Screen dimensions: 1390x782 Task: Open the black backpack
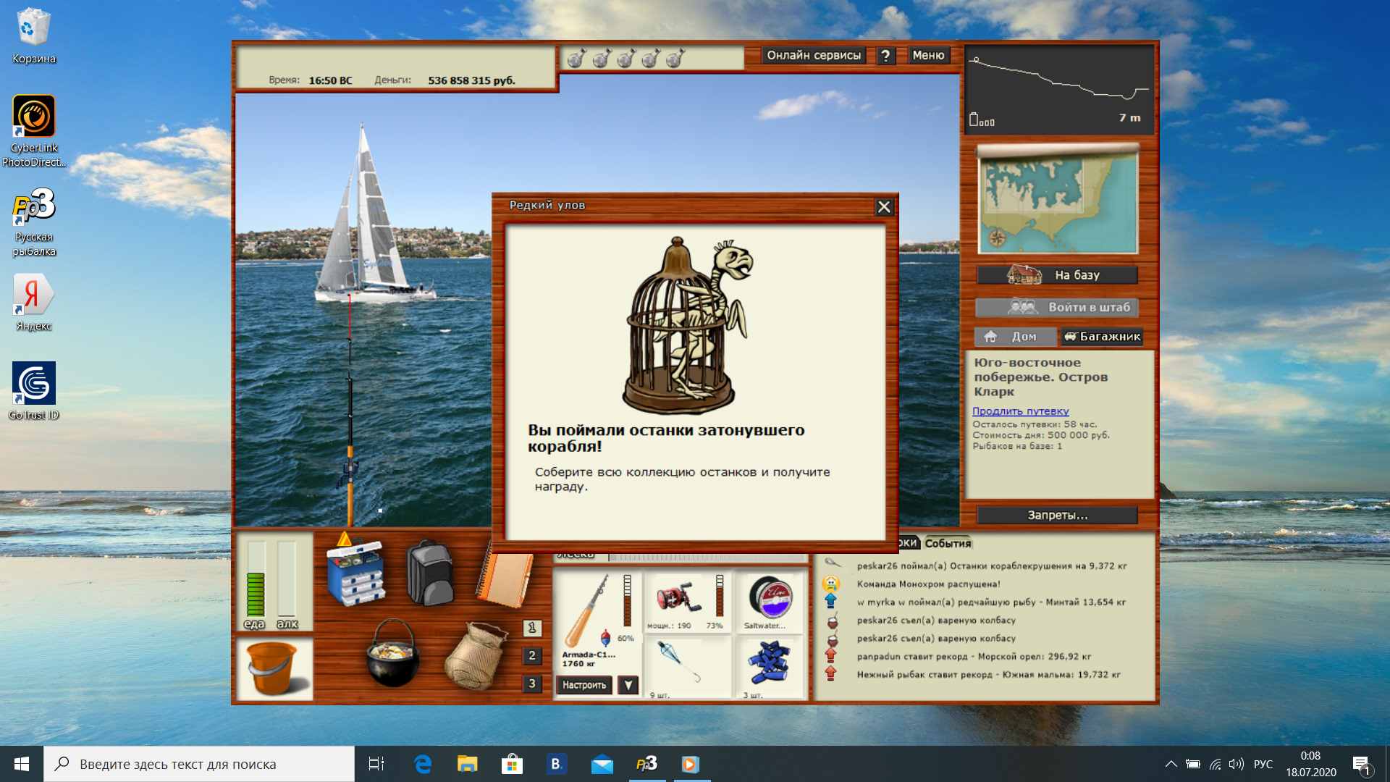coord(430,573)
